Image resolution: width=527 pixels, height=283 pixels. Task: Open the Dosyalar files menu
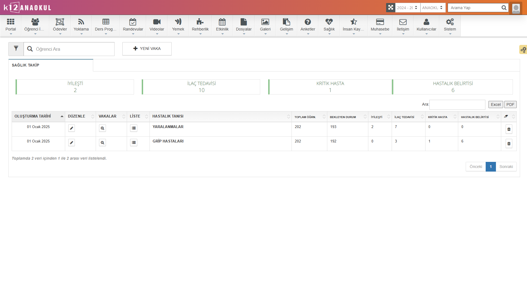click(244, 26)
